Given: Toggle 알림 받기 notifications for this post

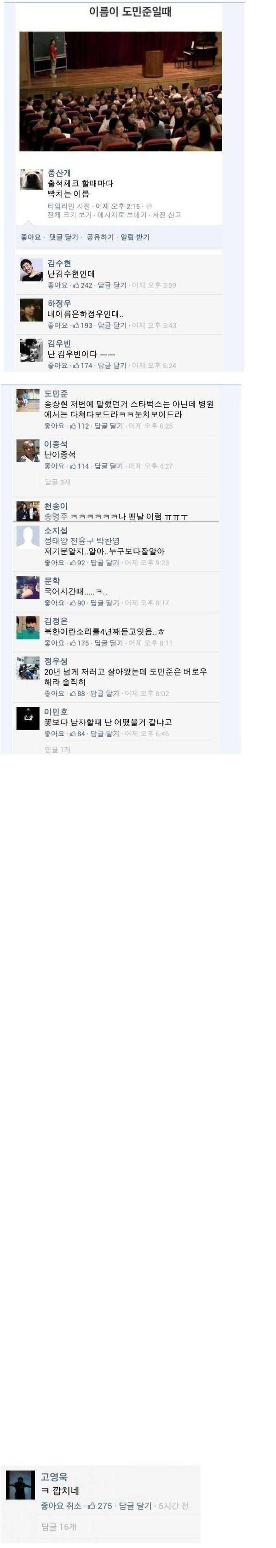Looking at the screenshot, I should click(x=135, y=238).
